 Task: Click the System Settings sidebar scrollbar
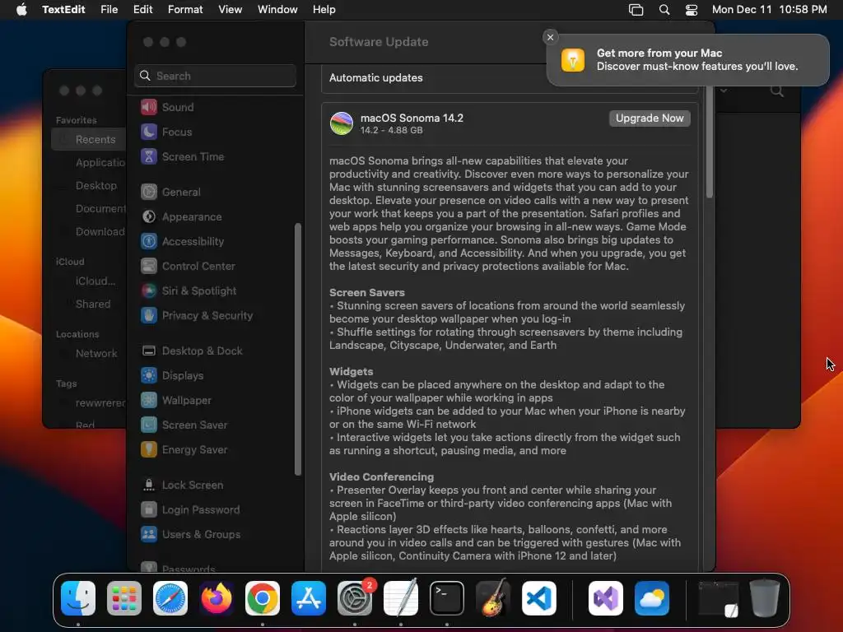click(298, 349)
